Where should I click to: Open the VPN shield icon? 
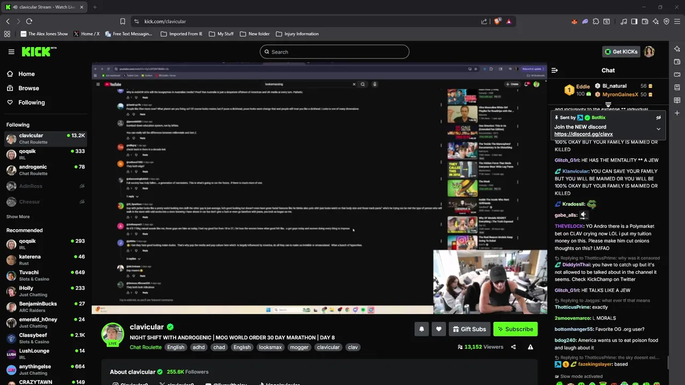click(x=666, y=21)
